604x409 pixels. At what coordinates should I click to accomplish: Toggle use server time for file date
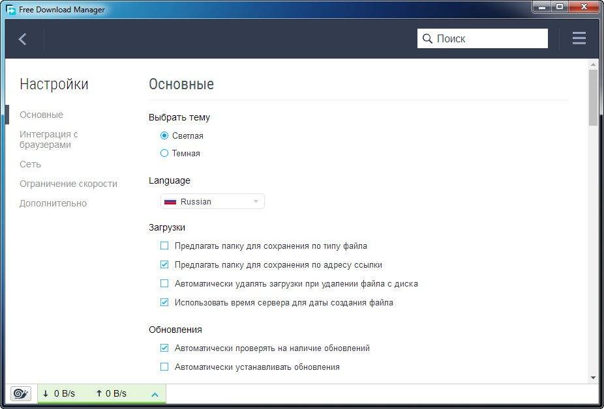point(164,302)
